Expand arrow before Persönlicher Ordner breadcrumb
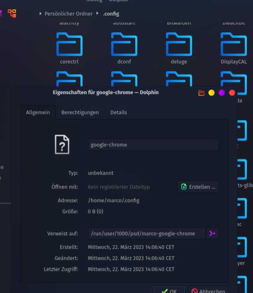The height and width of the screenshot is (293, 253). tap(40, 14)
